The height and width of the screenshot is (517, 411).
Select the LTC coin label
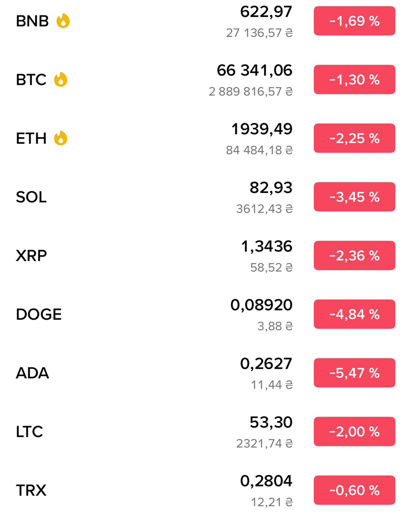pyautogui.click(x=30, y=431)
